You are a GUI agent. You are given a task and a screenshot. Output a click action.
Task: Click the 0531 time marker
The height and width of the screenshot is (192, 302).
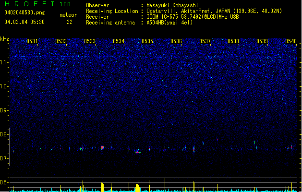(32, 41)
